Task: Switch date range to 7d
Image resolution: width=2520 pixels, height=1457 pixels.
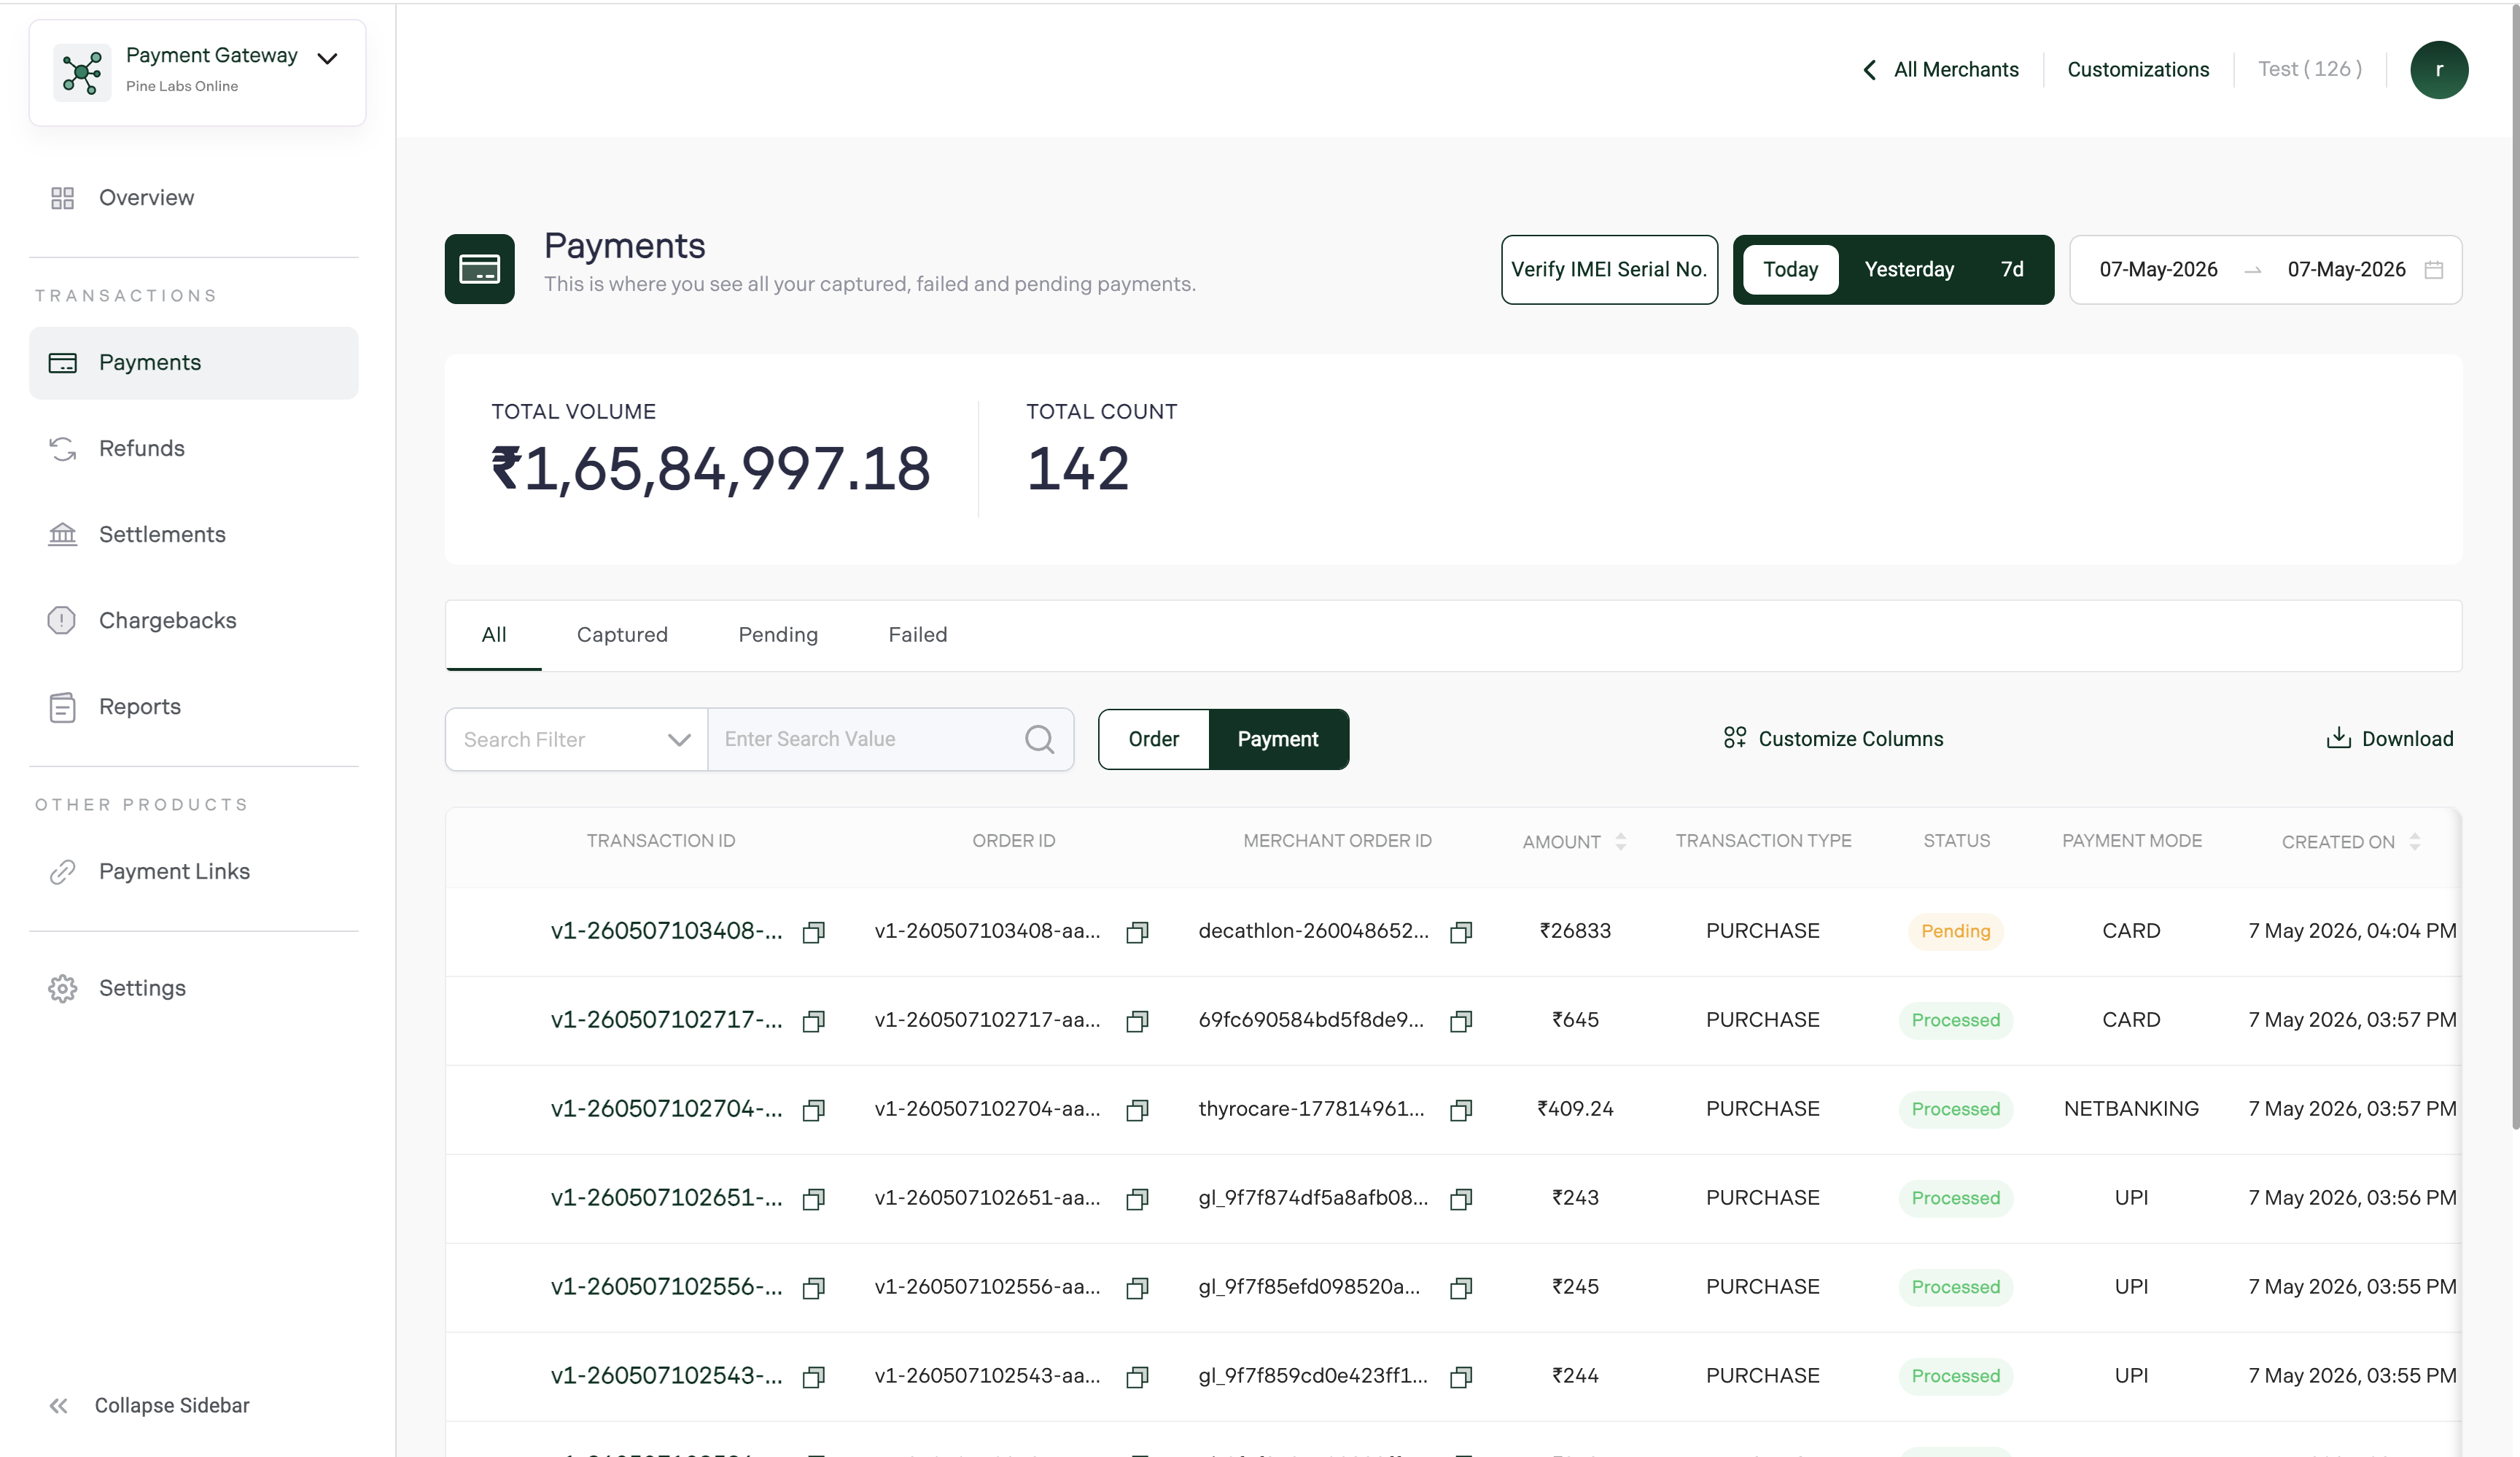Action: point(2012,269)
